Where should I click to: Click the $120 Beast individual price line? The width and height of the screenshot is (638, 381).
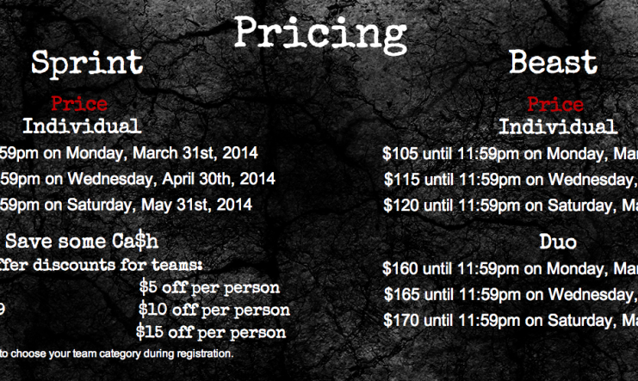pyautogui.click(x=511, y=206)
